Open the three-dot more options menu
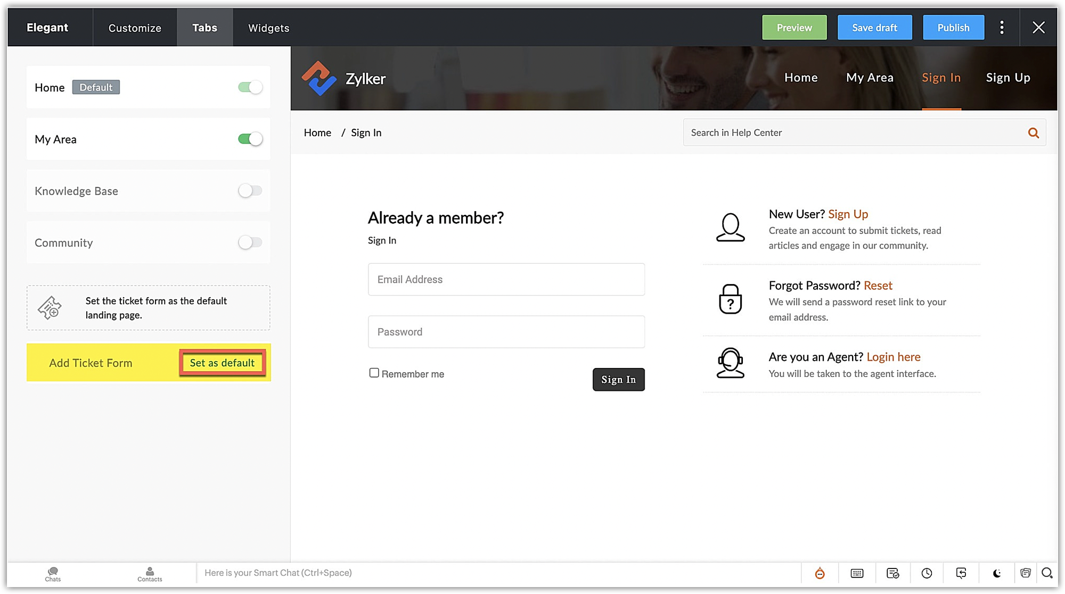 (1002, 28)
